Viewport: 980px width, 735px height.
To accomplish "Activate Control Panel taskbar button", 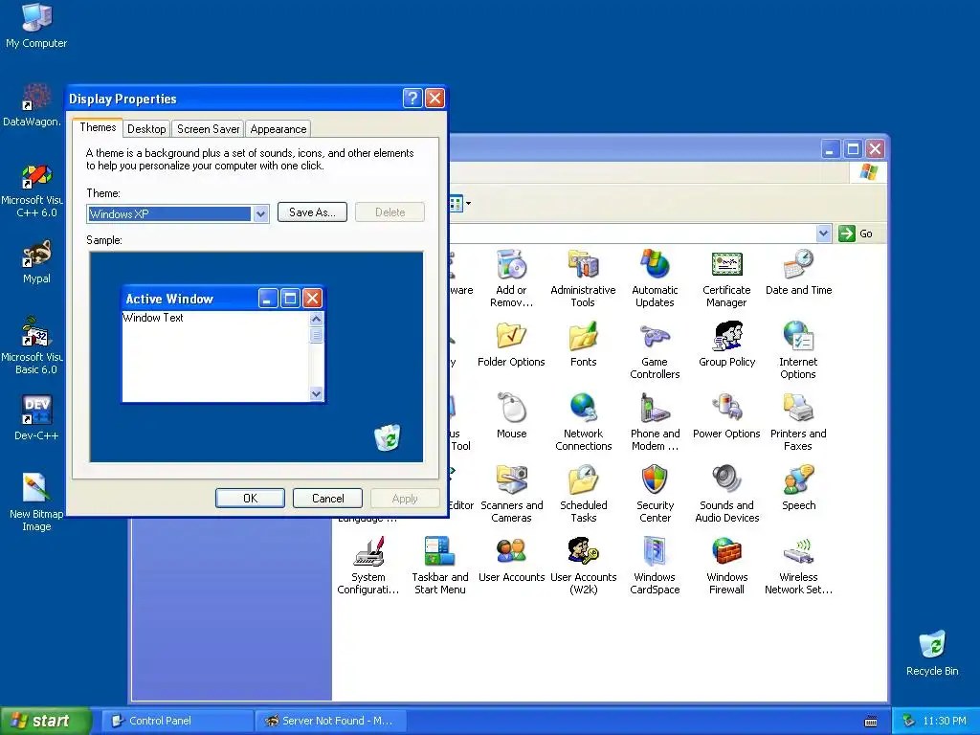I will point(177,721).
